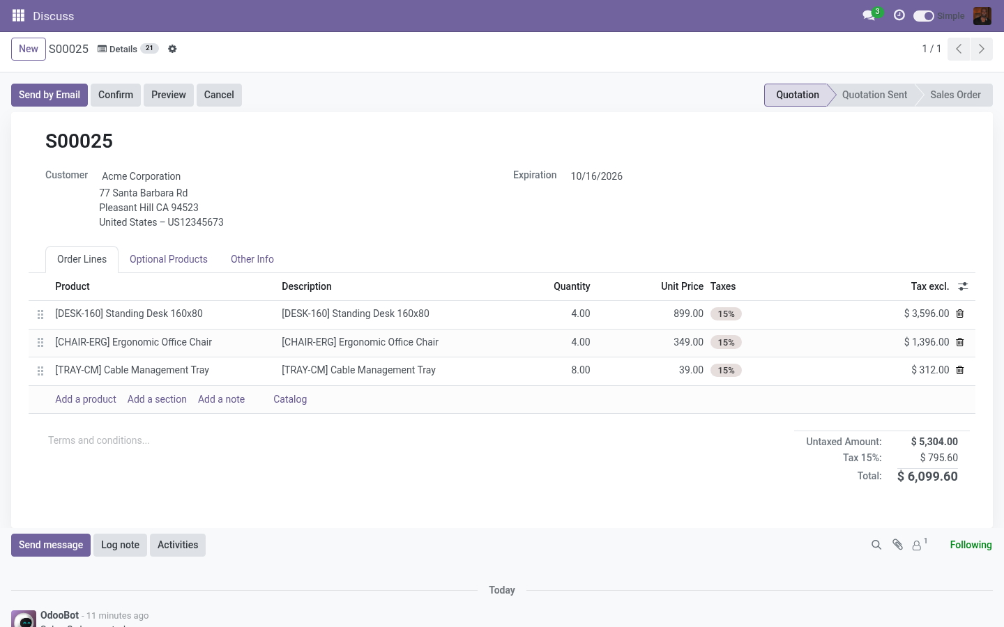The width and height of the screenshot is (1004, 627).
Task: Open the product Catalog
Action: click(x=290, y=399)
